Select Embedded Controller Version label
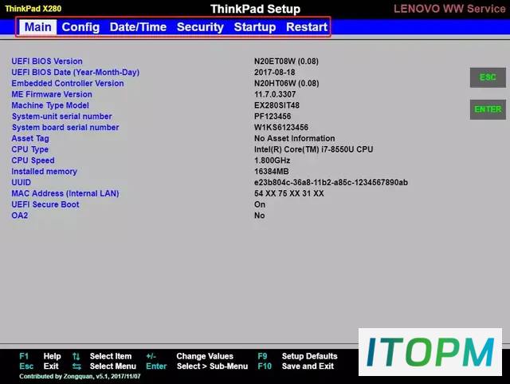The height and width of the screenshot is (384, 510). click(68, 83)
